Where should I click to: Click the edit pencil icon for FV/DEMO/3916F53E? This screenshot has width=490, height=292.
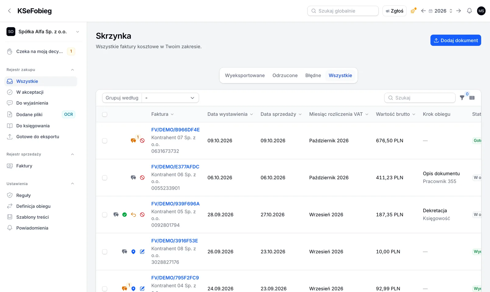pos(142,252)
